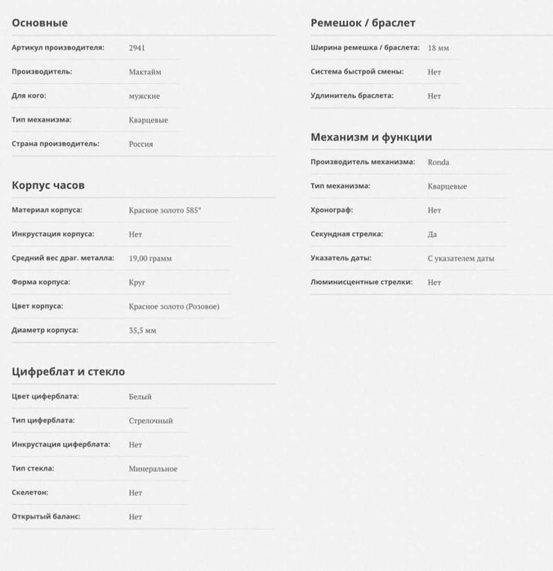Click the case shape value "Круг"

(x=137, y=283)
